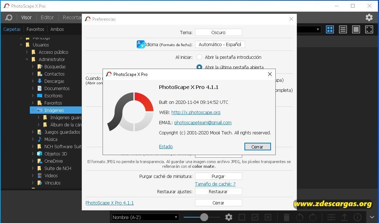Click the thumbnail size slider handle
Image resolution: width=379 pixels, height=223 pixels.
pyautogui.click(x=204, y=217)
